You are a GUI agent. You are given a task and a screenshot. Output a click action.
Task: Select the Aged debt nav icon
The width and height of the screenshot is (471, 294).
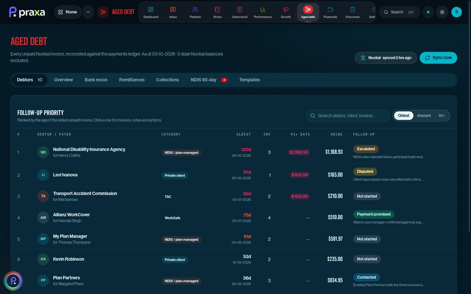[x=308, y=12]
